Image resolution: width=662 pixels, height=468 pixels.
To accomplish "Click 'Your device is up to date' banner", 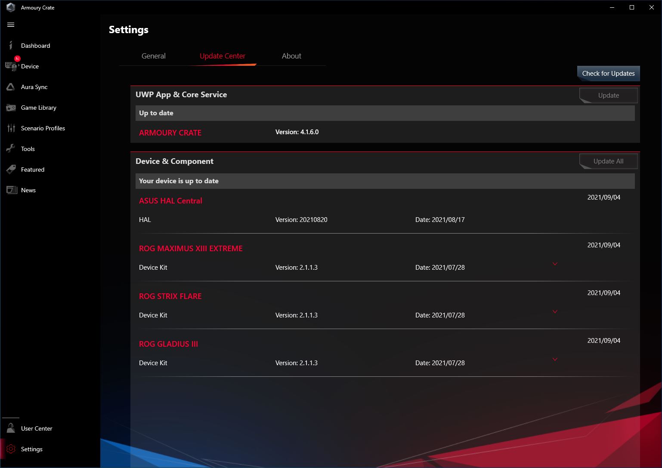I will click(385, 181).
